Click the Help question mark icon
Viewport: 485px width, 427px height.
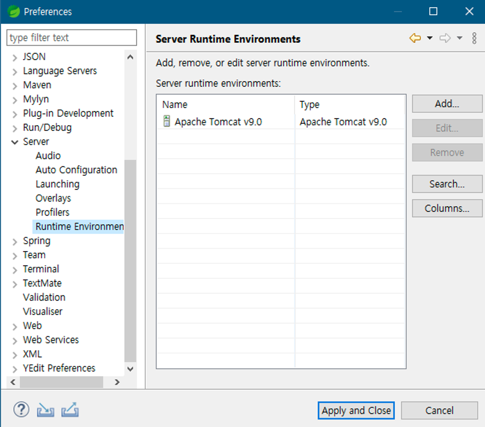pos(21,410)
